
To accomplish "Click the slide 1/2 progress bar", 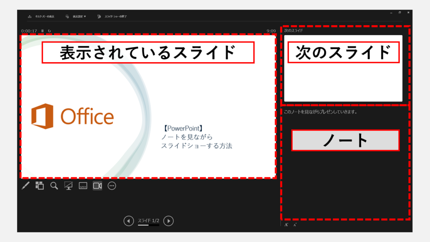I will (x=148, y=225).
